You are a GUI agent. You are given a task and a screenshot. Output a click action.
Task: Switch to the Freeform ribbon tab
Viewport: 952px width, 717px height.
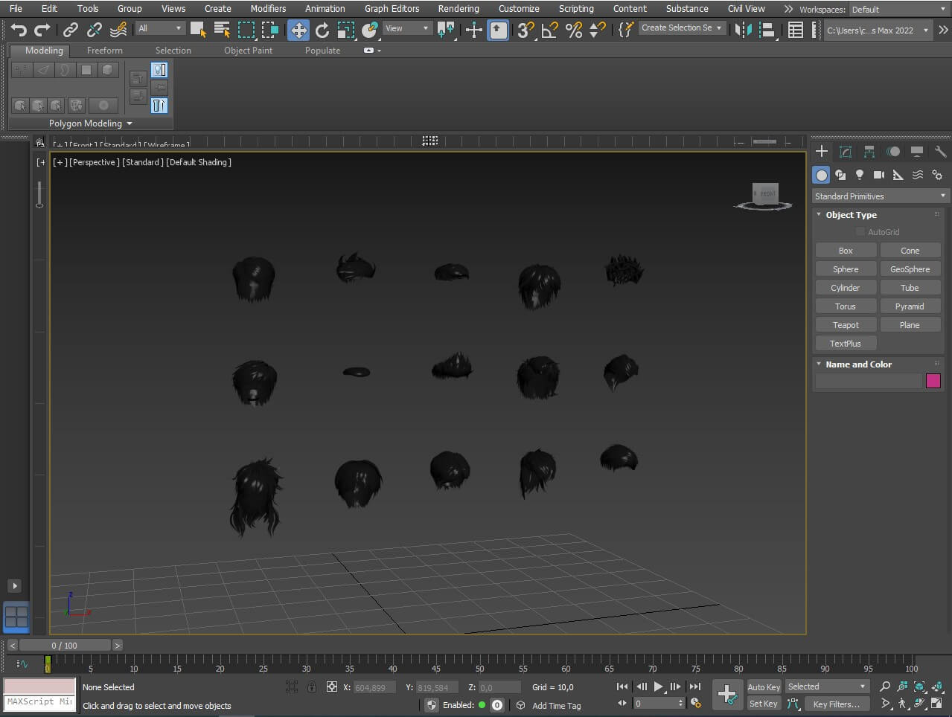(104, 51)
